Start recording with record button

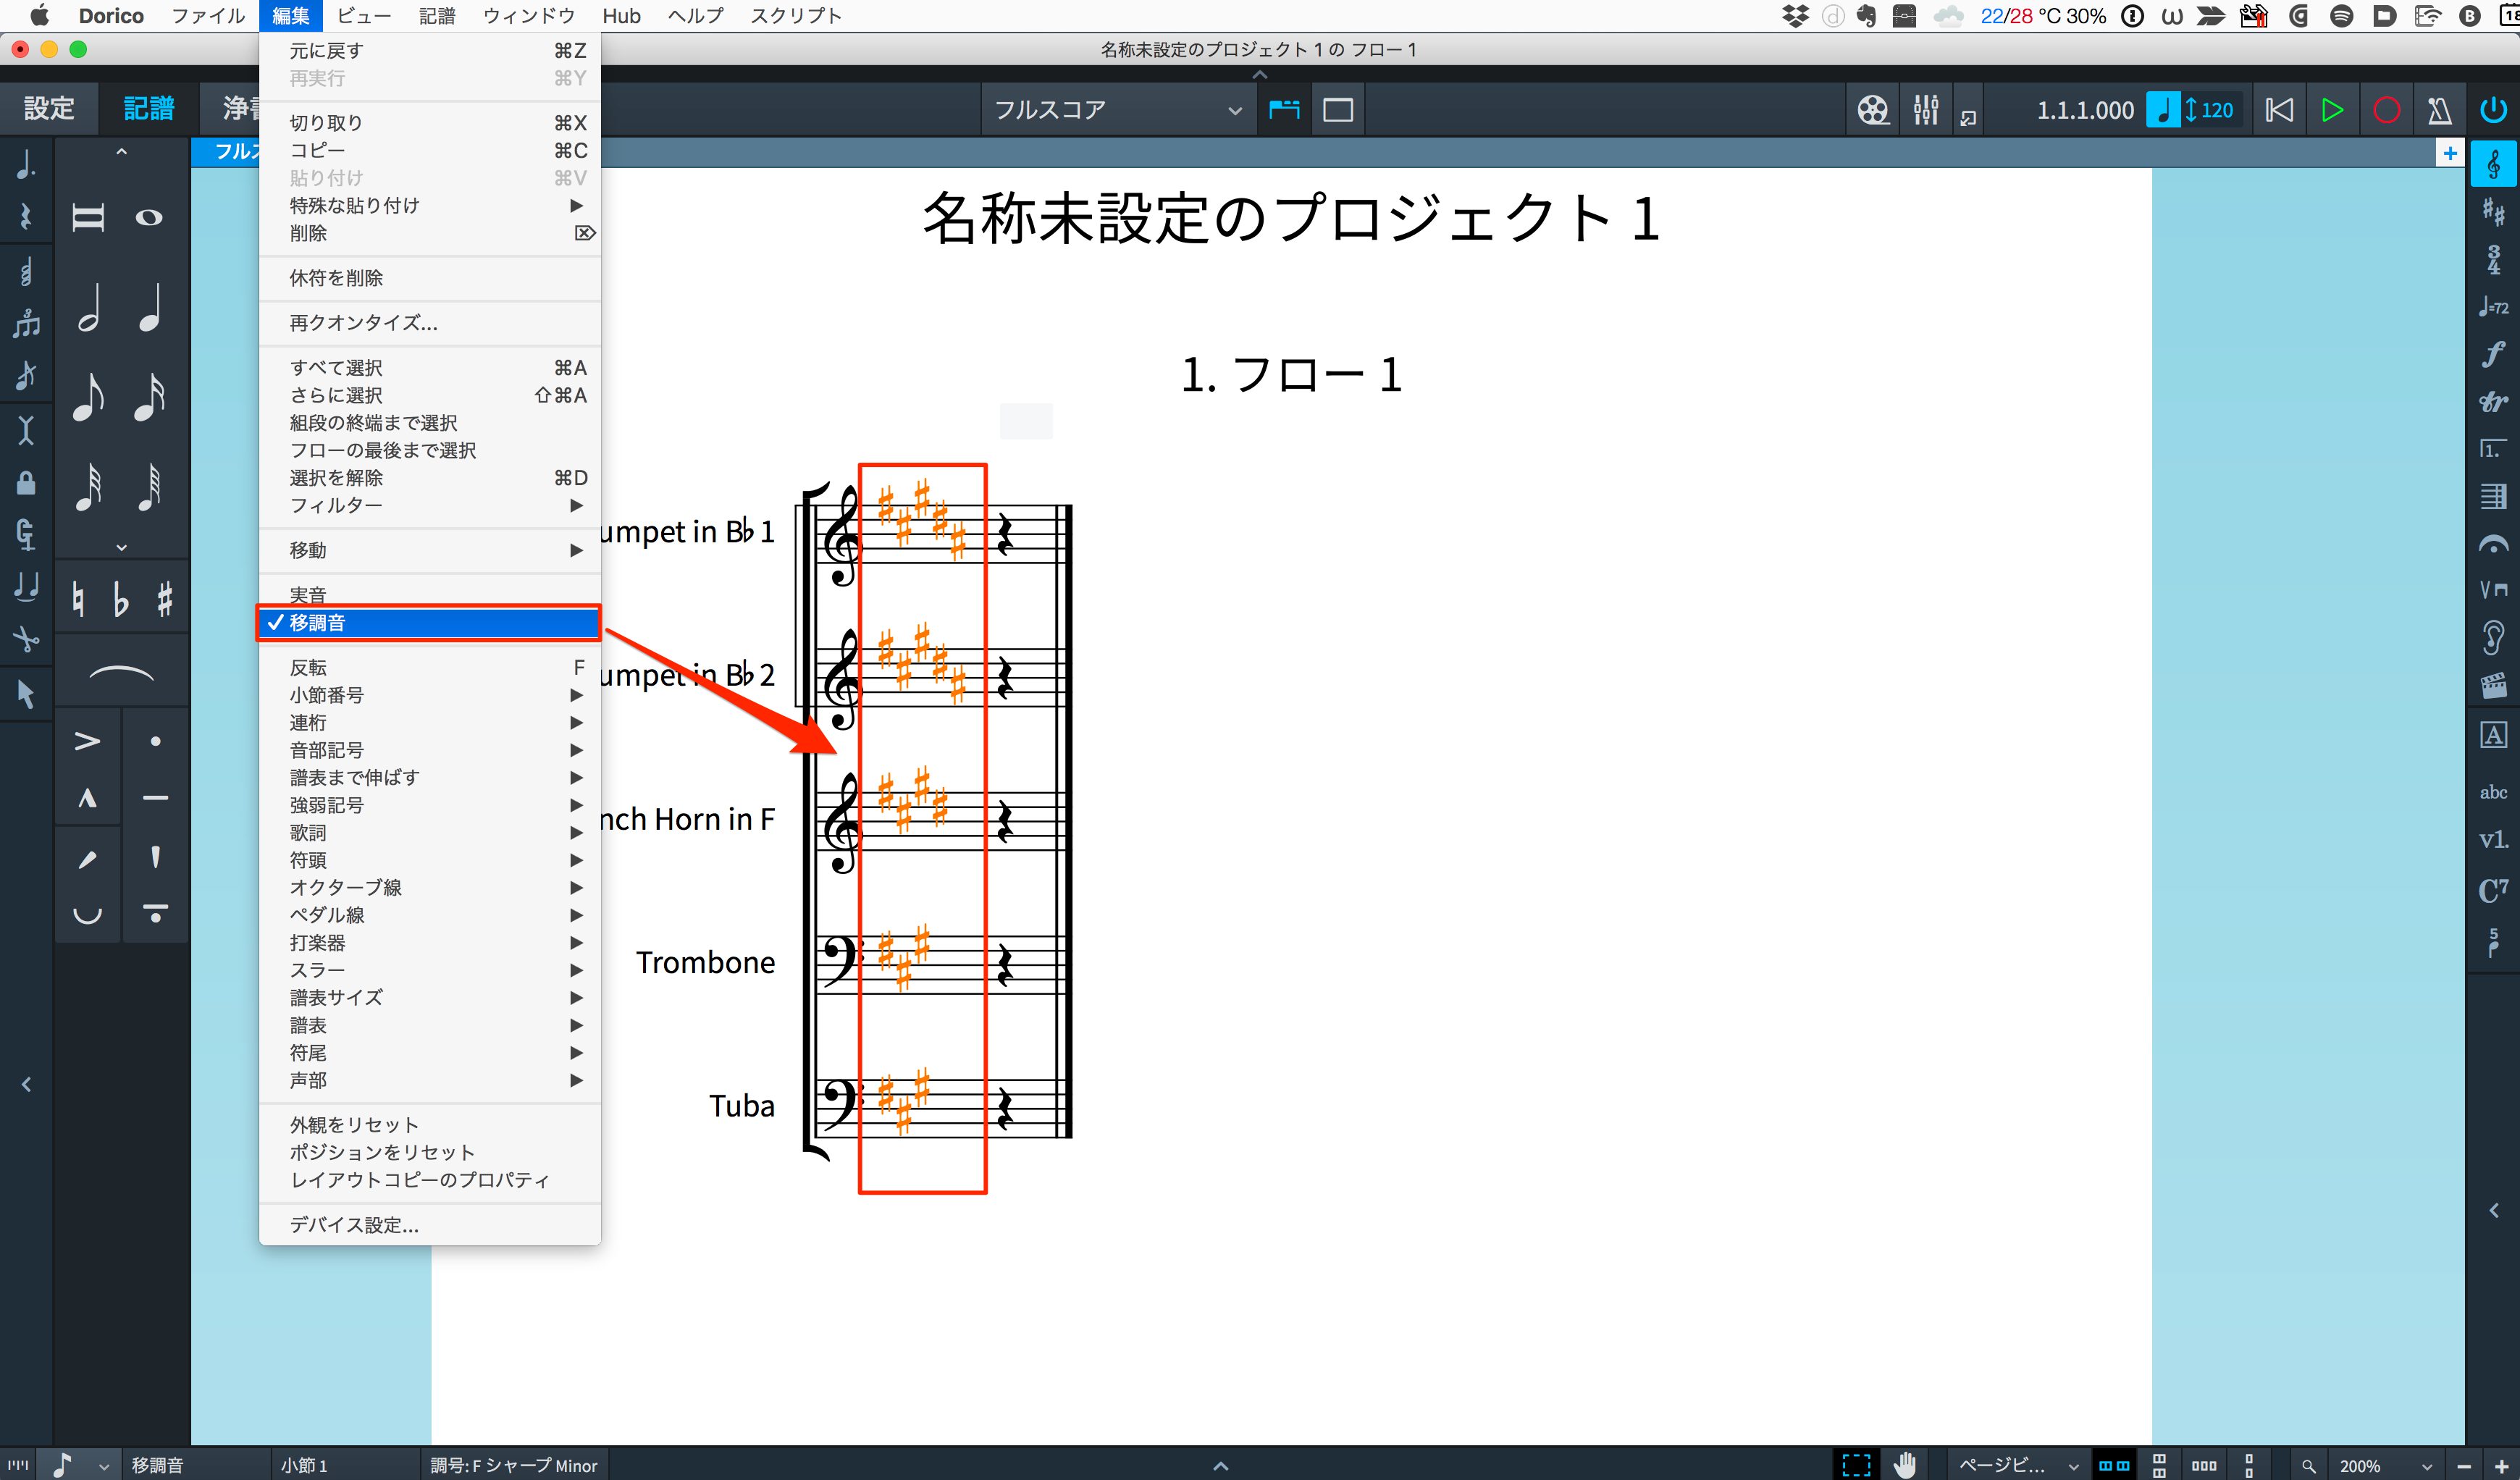click(2386, 110)
